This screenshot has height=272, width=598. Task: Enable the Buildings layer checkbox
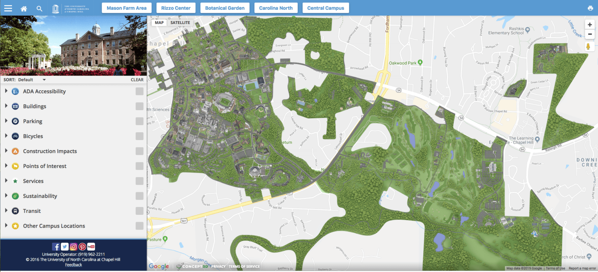tap(139, 106)
